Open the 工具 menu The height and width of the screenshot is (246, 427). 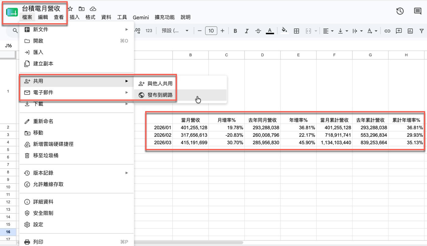(122, 17)
